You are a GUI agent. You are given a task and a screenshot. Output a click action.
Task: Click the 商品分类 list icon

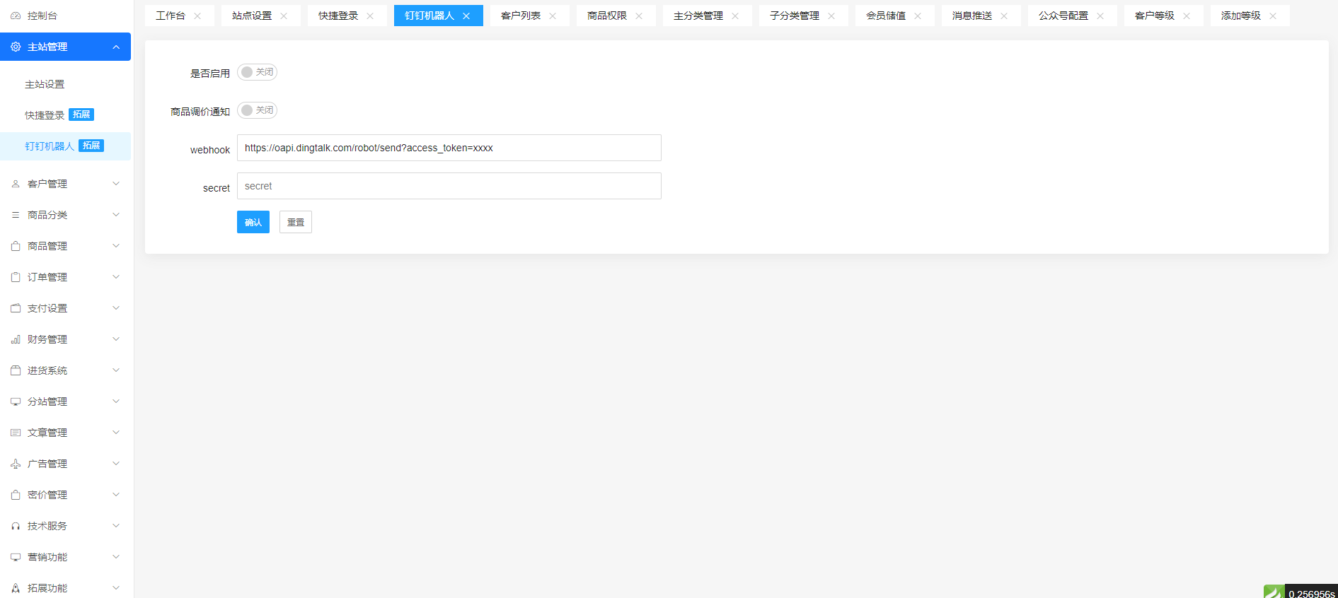tap(16, 215)
